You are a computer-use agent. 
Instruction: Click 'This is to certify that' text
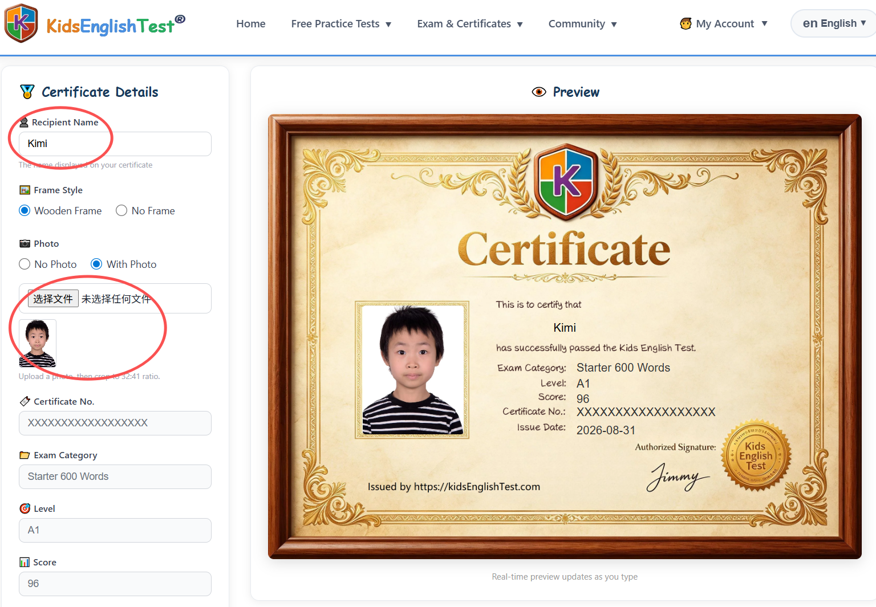click(x=538, y=304)
